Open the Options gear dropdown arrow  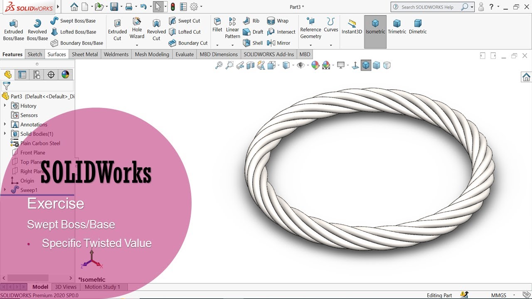202,7
